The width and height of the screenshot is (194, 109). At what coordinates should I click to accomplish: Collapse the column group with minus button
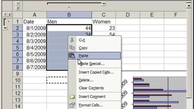(104, 4)
